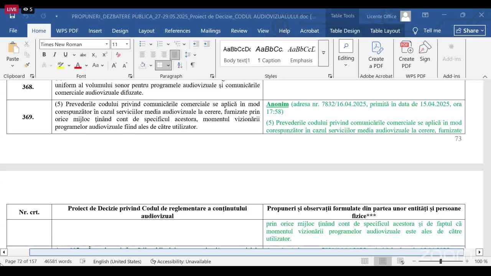Open the Borders dropdown arrow
This screenshot has width=491, height=276.
click(168, 65)
